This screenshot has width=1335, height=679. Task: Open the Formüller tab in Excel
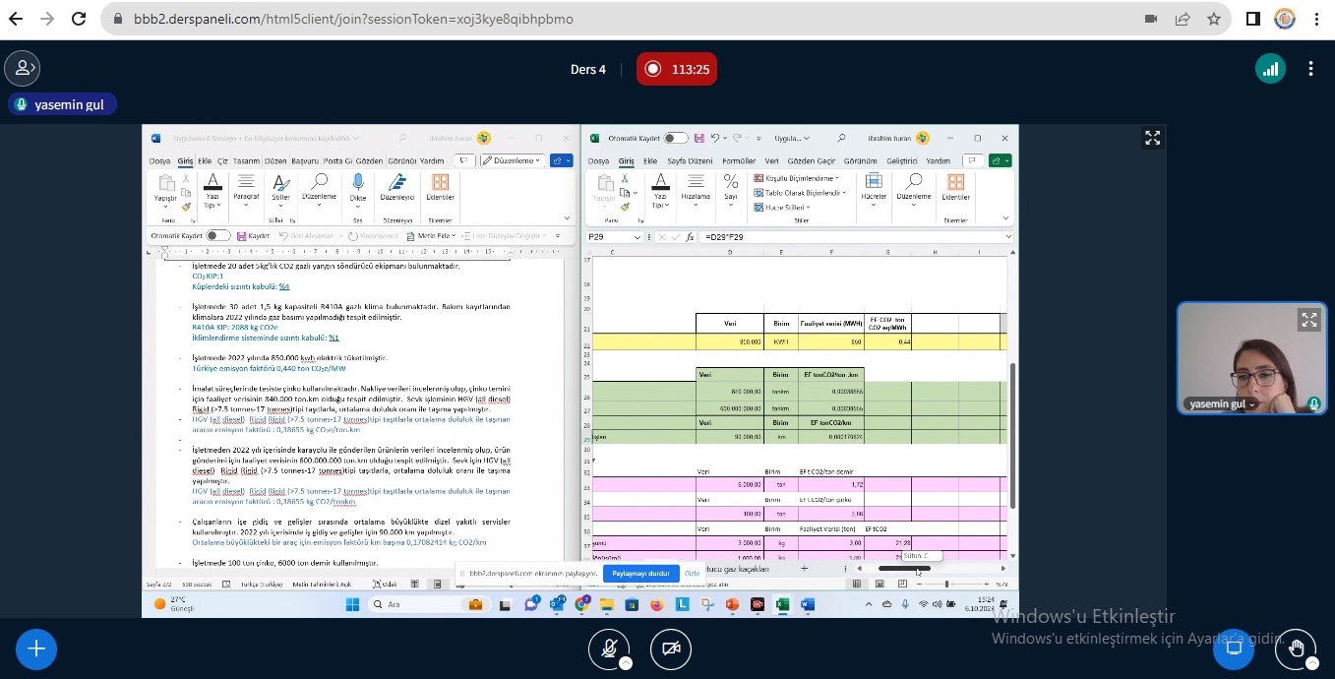(738, 161)
